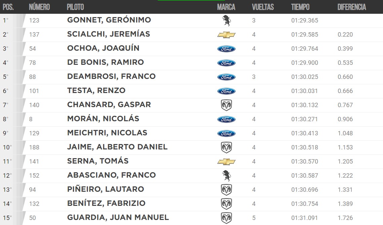The image size is (383, 225).
Task: Click the time 01:30.754 for Benítez
Action: tap(305, 204)
